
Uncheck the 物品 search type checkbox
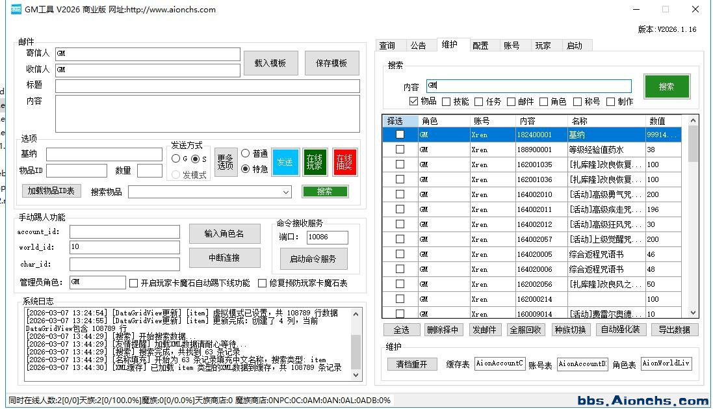pyautogui.click(x=414, y=101)
